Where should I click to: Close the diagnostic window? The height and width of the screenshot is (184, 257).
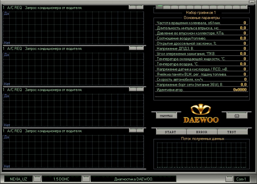coord(252,2)
